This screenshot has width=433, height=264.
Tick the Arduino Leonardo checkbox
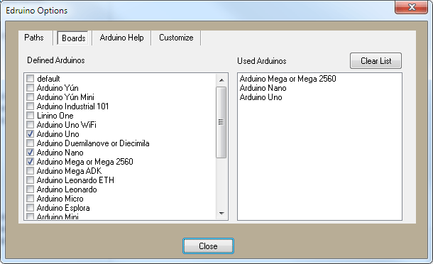(30, 189)
